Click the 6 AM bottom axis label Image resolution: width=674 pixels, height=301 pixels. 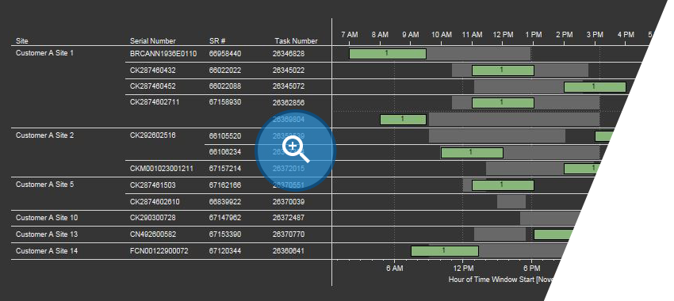coord(395,269)
